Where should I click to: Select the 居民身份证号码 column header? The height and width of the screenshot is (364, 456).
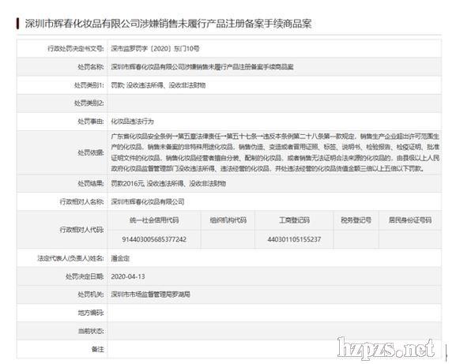pyautogui.click(x=410, y=220)
